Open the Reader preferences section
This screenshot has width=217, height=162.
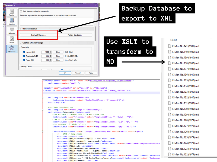[x=12, y=13]
